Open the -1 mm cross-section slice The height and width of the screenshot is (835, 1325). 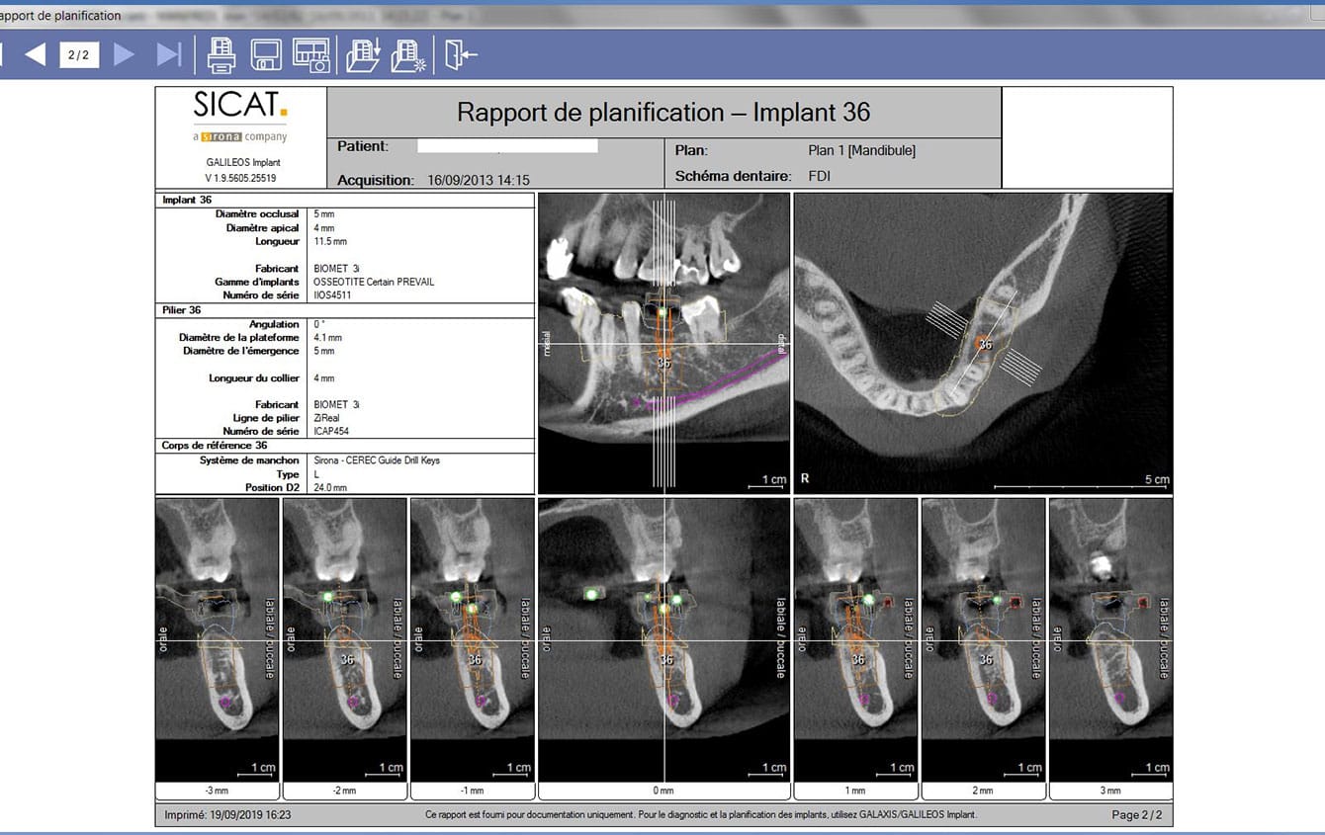pos(473,639)
